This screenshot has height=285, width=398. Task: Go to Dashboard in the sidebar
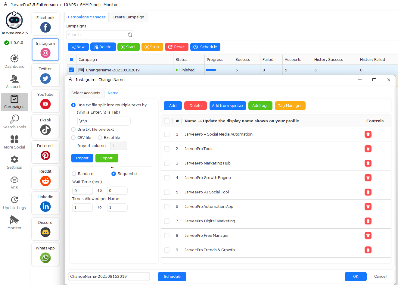[x=14, y=61]
